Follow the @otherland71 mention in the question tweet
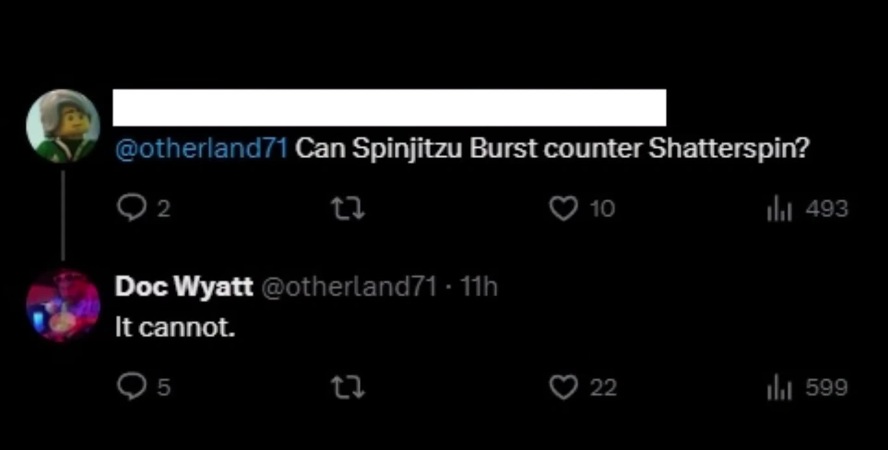 (202, 149)
